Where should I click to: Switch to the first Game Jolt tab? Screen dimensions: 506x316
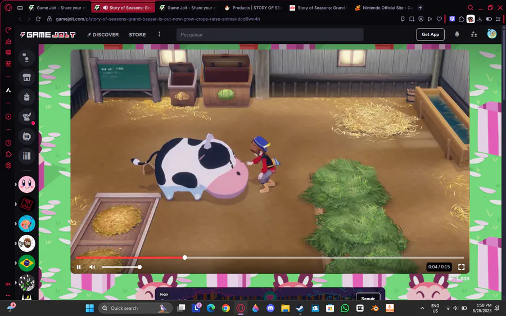click(57, 8)
